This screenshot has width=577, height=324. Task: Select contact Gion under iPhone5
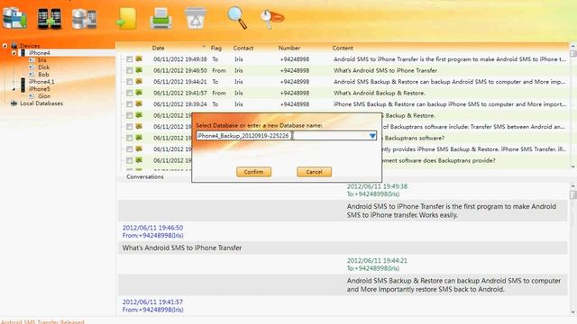pyautogui.click(x=44, y=96)
